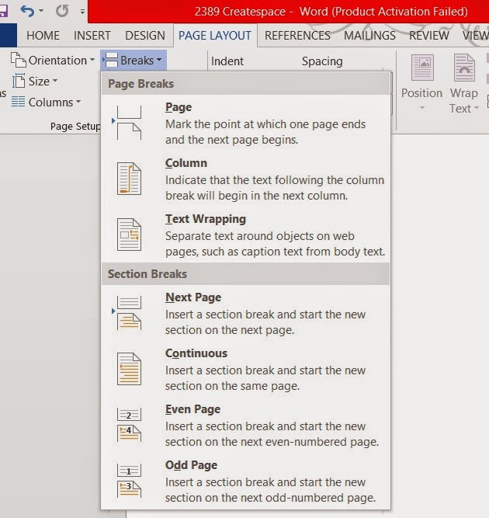Viewport: 489px width, 518px height.
Task: Insert Odd Page section break
Action: 245,481
